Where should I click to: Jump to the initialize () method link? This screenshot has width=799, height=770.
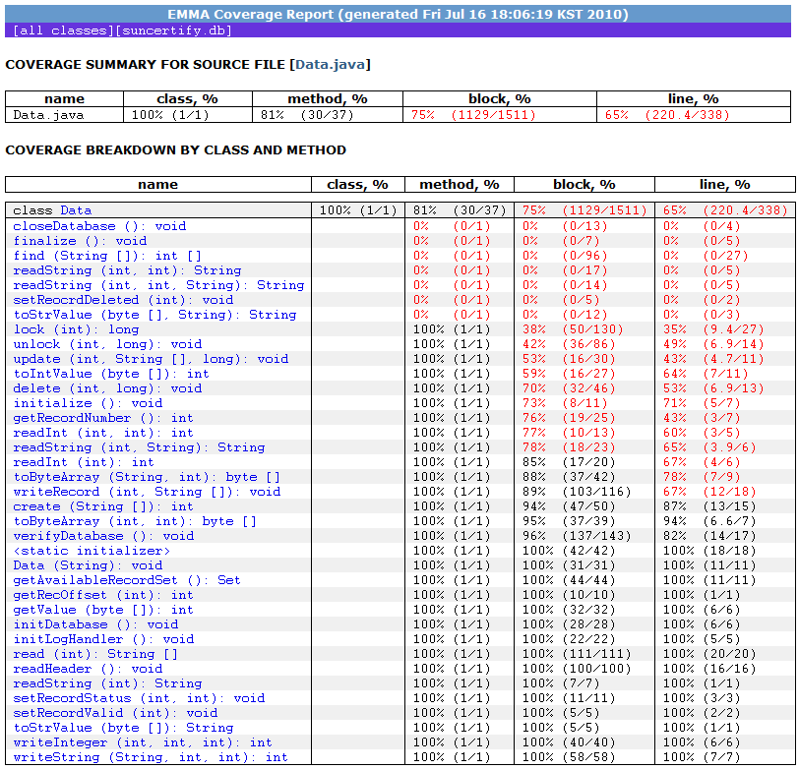(x=87, y=403)
